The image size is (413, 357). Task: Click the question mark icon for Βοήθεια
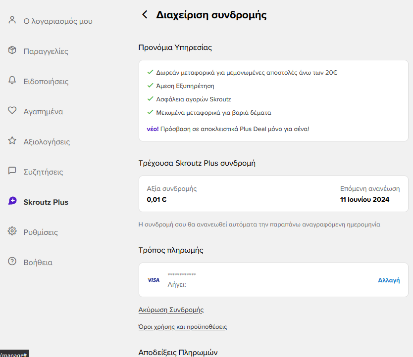(12, 261)
